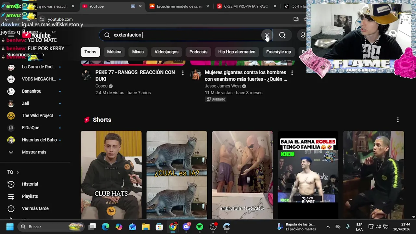
Task: Clear the YouTube search box text
Action: point(267,35)
